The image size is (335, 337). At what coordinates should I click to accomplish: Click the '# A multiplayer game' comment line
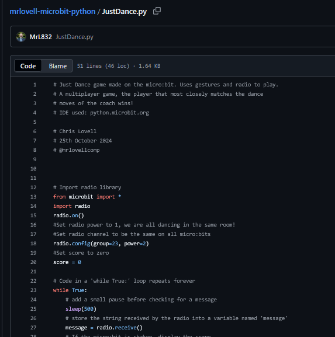click(x=158, y=94)
